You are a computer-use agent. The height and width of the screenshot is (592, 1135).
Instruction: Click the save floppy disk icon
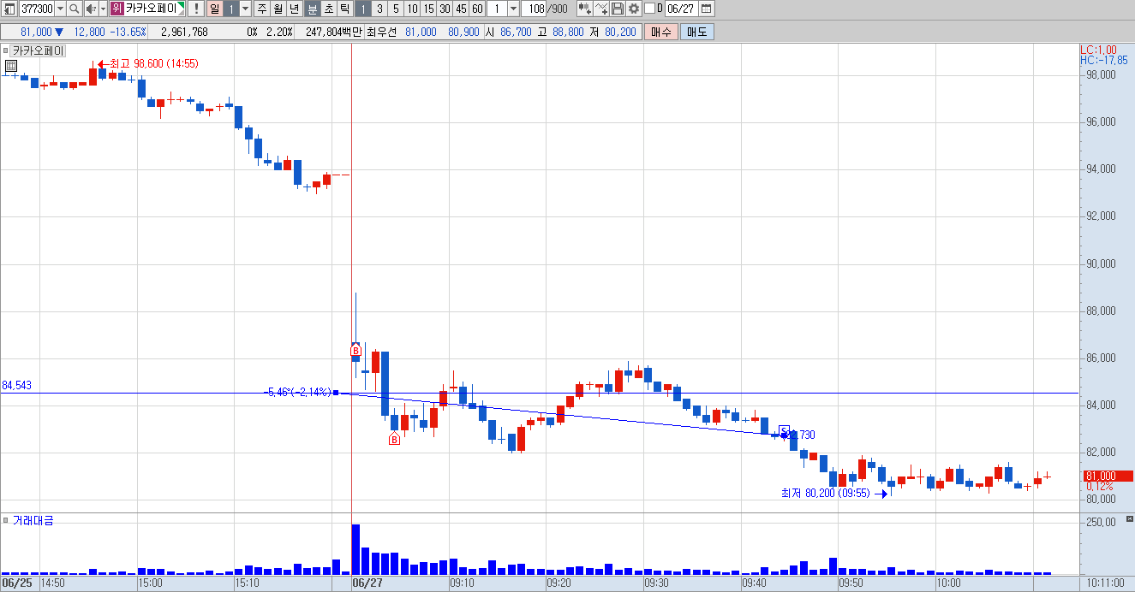click(x=617, y=9)
